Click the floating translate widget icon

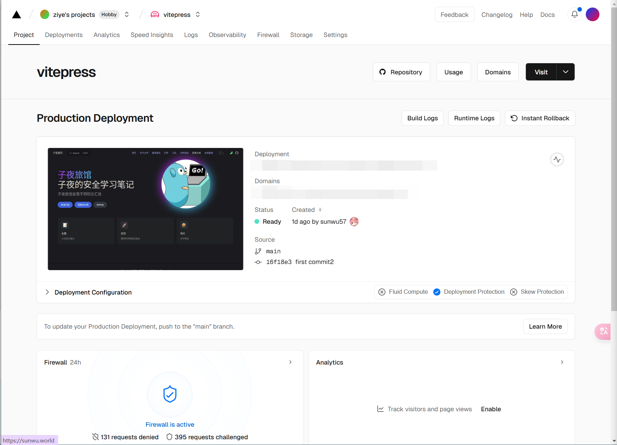pyautogui.click(x=603, y=331)
